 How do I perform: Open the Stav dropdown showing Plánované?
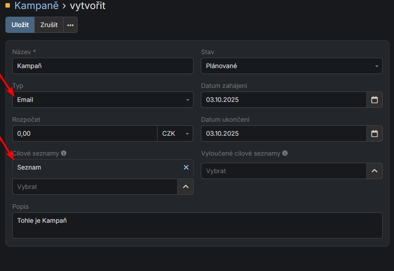292,66
